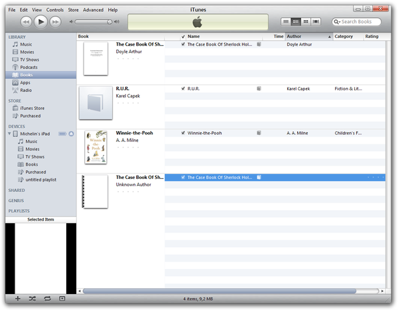Image resolution: width=398 pixels, height=310 pixels.
Task: Click the Winnie-the-Pooh cover thumbnail
Action: tap(96, 147)
